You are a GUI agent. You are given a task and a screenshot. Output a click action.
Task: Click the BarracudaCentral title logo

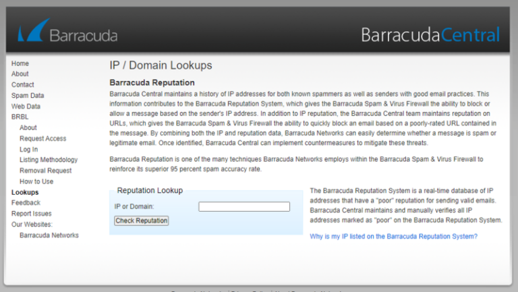click(430, 34)
